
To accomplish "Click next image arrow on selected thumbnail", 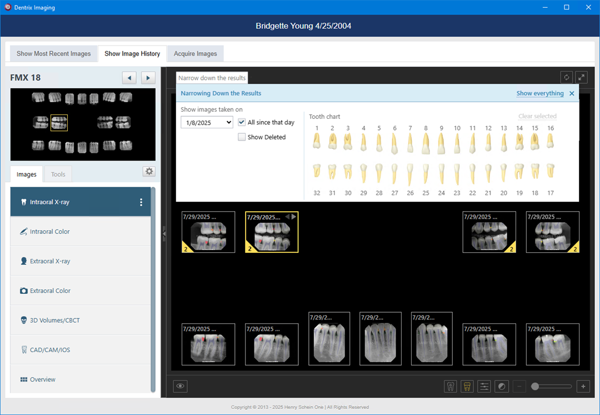I will [294, 217].
